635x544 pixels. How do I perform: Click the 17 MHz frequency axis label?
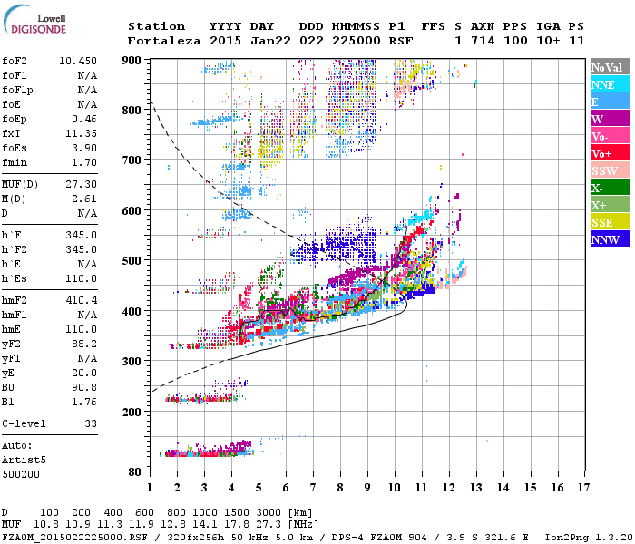tap(583, 488)
